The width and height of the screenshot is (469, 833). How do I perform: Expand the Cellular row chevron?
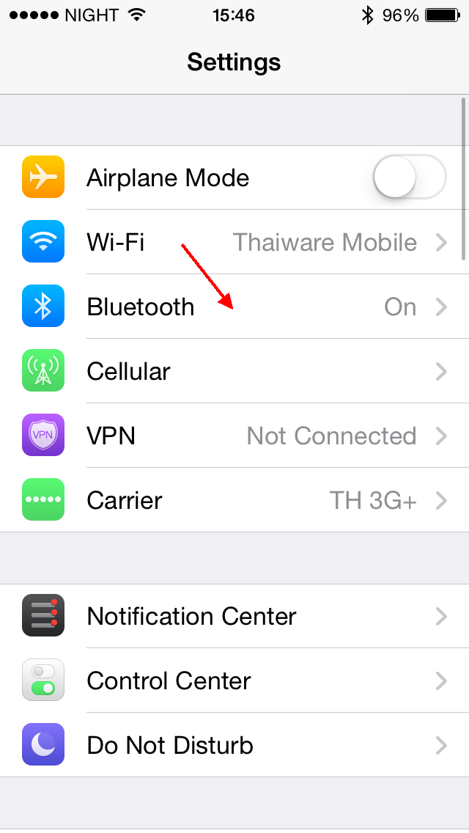coord(441,371)
